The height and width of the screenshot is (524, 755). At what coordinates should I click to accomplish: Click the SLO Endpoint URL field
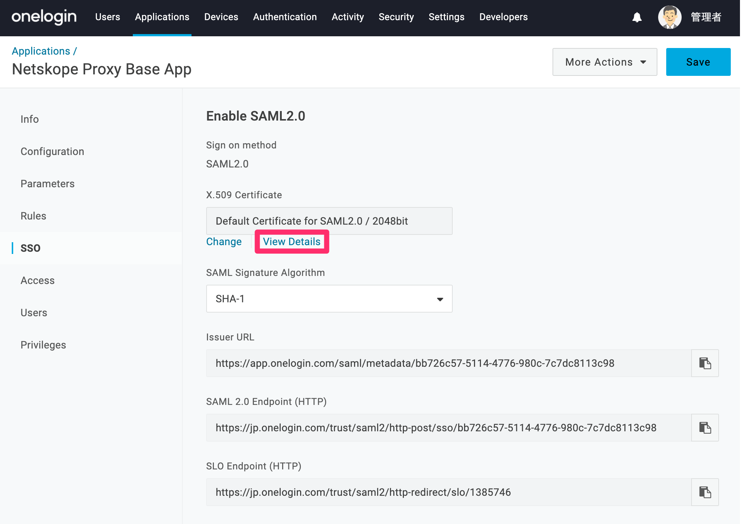(x=449, y=492)
